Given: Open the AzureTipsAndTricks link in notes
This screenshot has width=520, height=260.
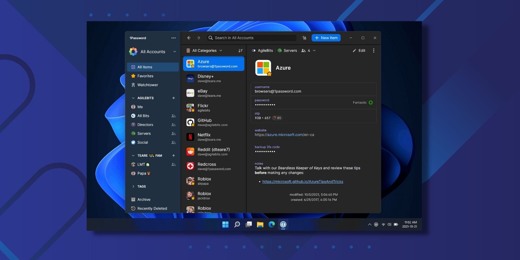Looking at the screenshot, I should pyautogui.click(x=302, y=182).
